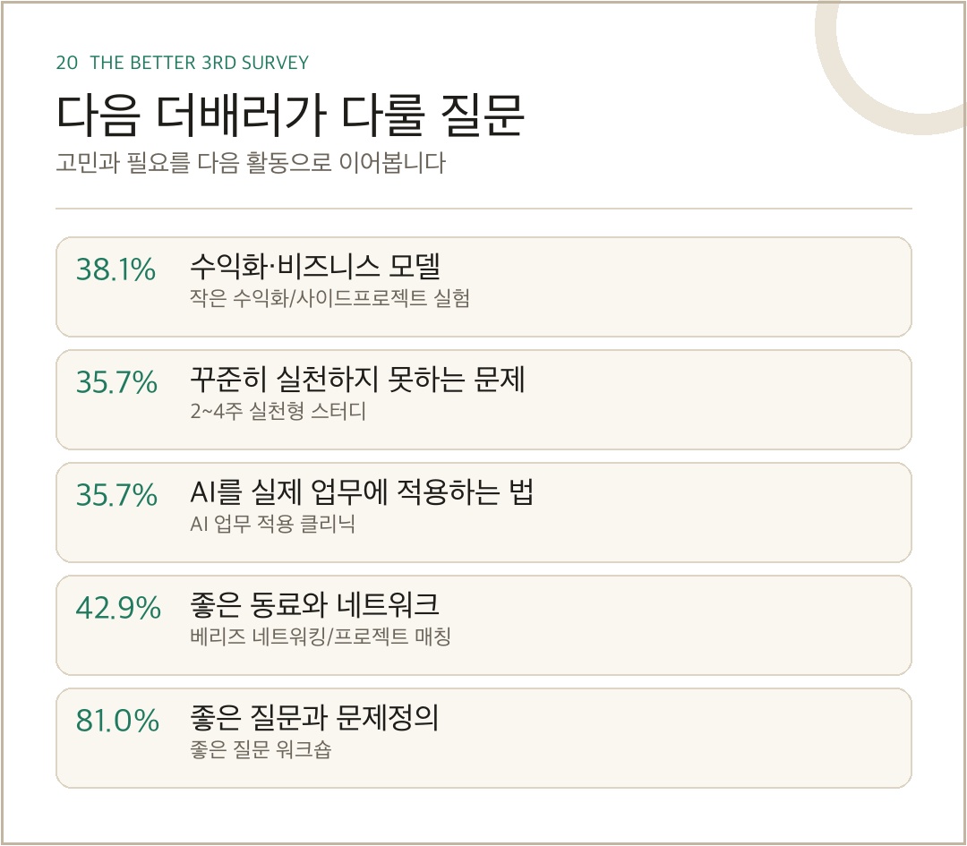
Task: Click the page number 20
Action: tap(67, 63)
